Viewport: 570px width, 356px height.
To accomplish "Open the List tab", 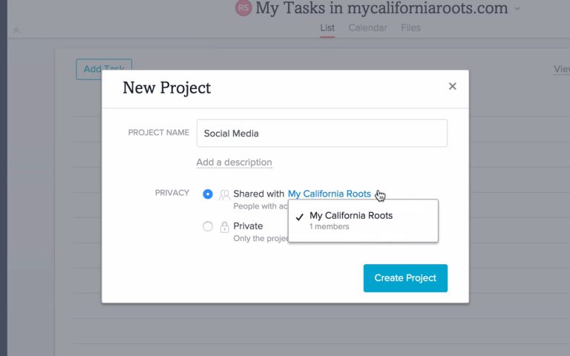I will click(327, 27).
